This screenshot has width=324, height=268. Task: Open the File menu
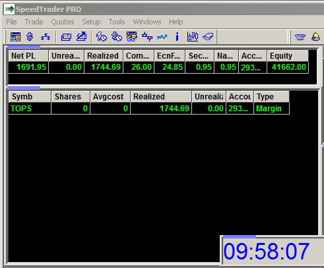click(11, 22)
